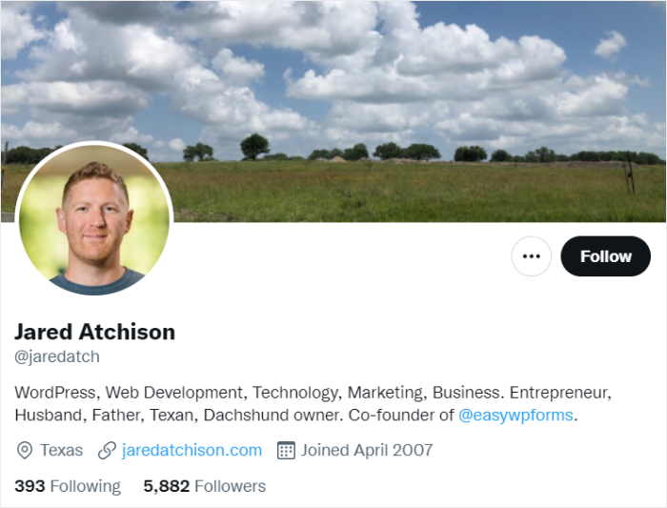View the cloudy sky header banner image
The width and height of the screenshot is (667, 508).
(333, 112)
